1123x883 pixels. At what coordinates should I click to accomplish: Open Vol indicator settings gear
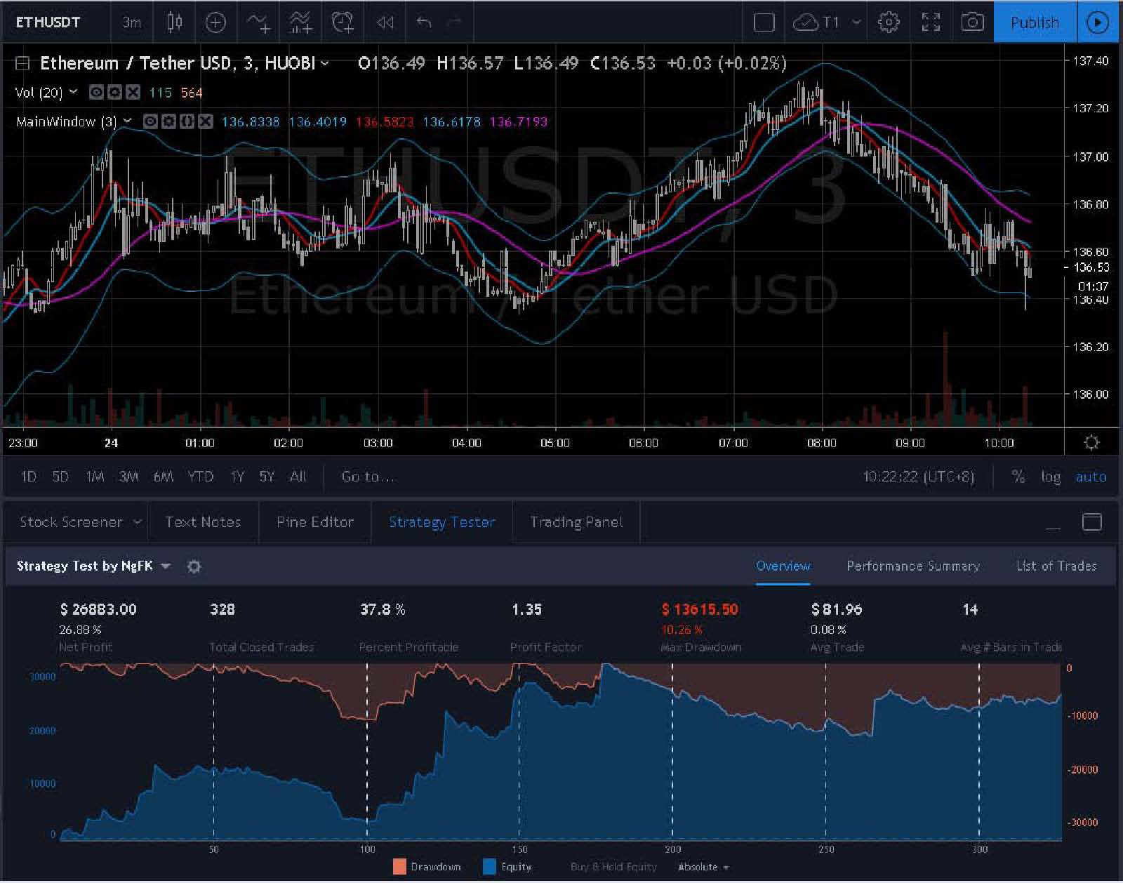[x=114, y=93]
